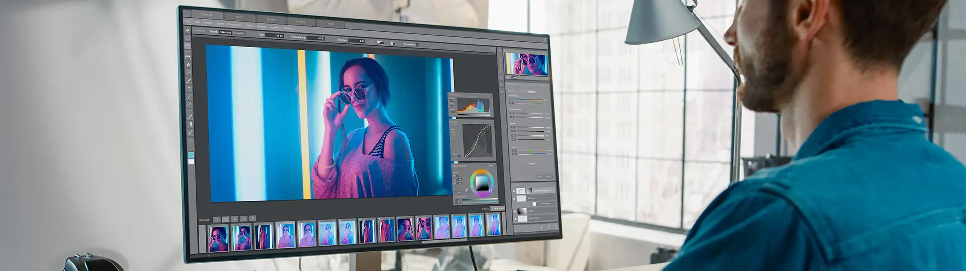Click the blue-yellow White Balance slider
The height and width of the screenshot is (271, 966).
[x=530, y=100]
